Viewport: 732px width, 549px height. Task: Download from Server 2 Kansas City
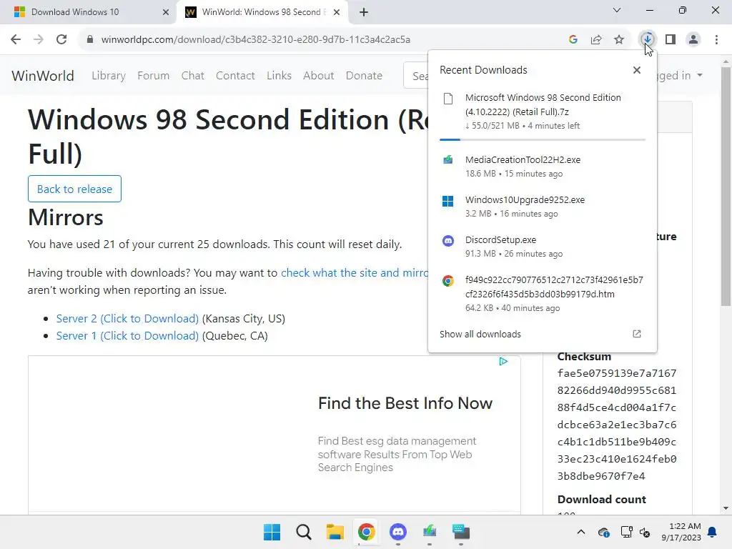point(127,318)
